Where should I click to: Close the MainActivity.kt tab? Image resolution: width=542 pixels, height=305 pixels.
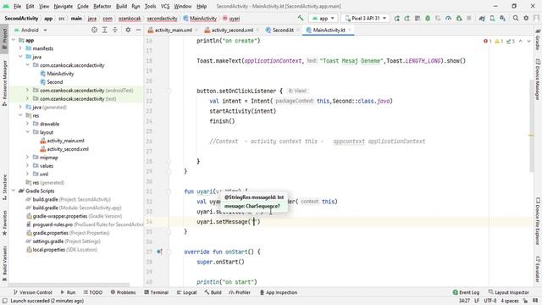[350, 30]
